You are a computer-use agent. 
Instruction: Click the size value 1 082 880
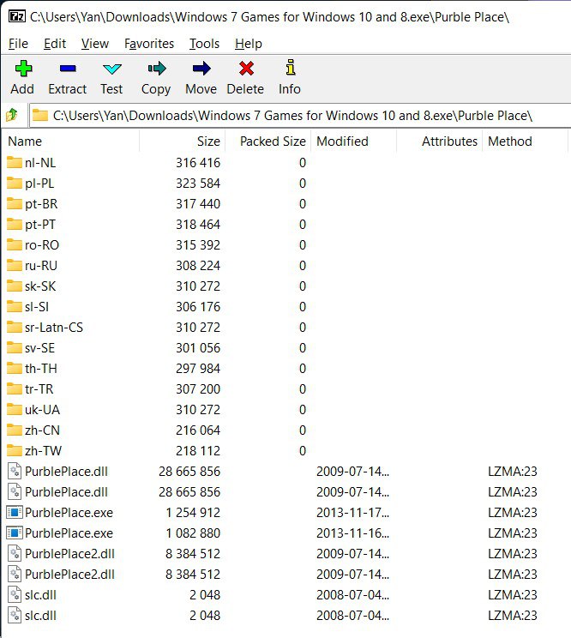point(193,533)
